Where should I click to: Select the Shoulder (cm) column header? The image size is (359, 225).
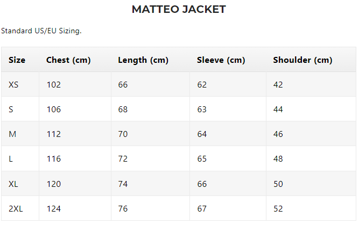[x=302, y=60]
